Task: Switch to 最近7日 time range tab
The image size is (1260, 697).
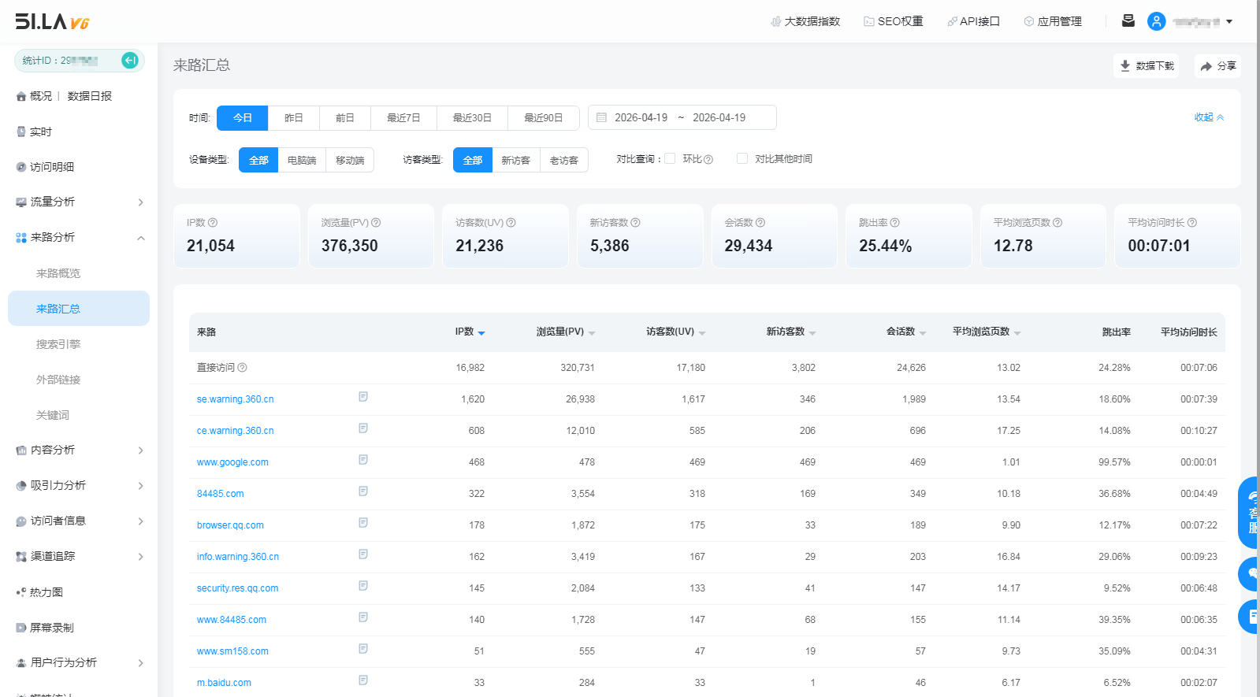Action: (403, 117)
